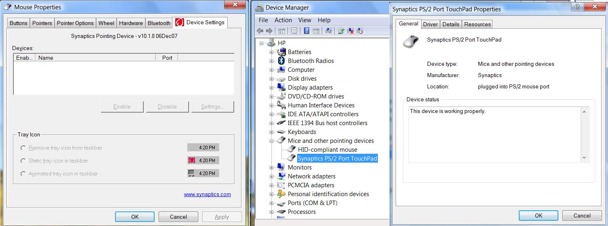Click the Apply button

(222, 217)
